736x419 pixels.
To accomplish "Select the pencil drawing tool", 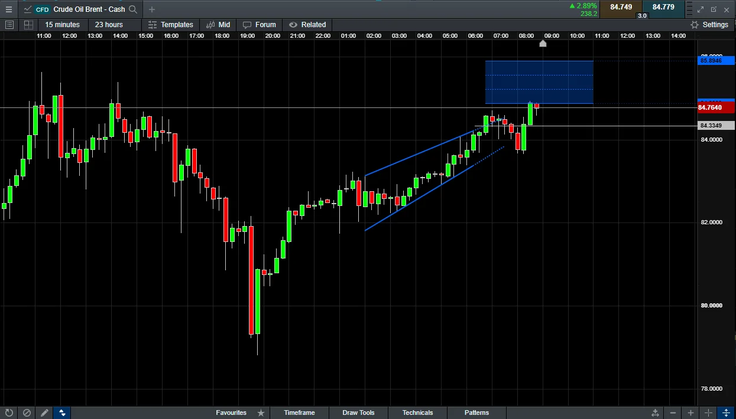I will [x=44, y=413].
